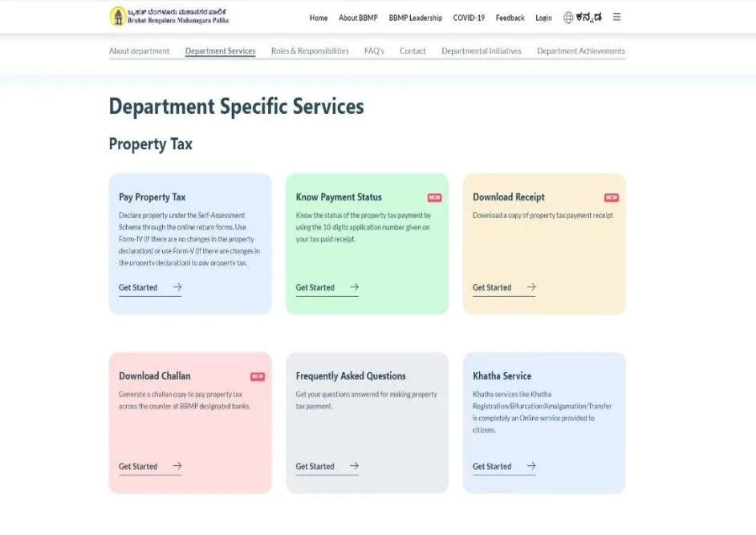Click Get Started under Download Receipt
756x535 pixels.
coord(492,288)
